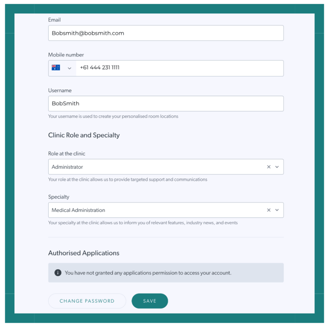The image size is (329, 328).
Task: Click the Email field label
Action: 55,20
